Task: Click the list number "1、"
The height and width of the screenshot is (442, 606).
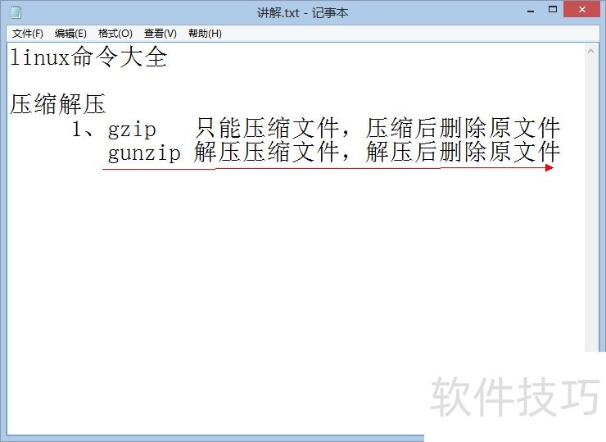Action: coord(83,129)
